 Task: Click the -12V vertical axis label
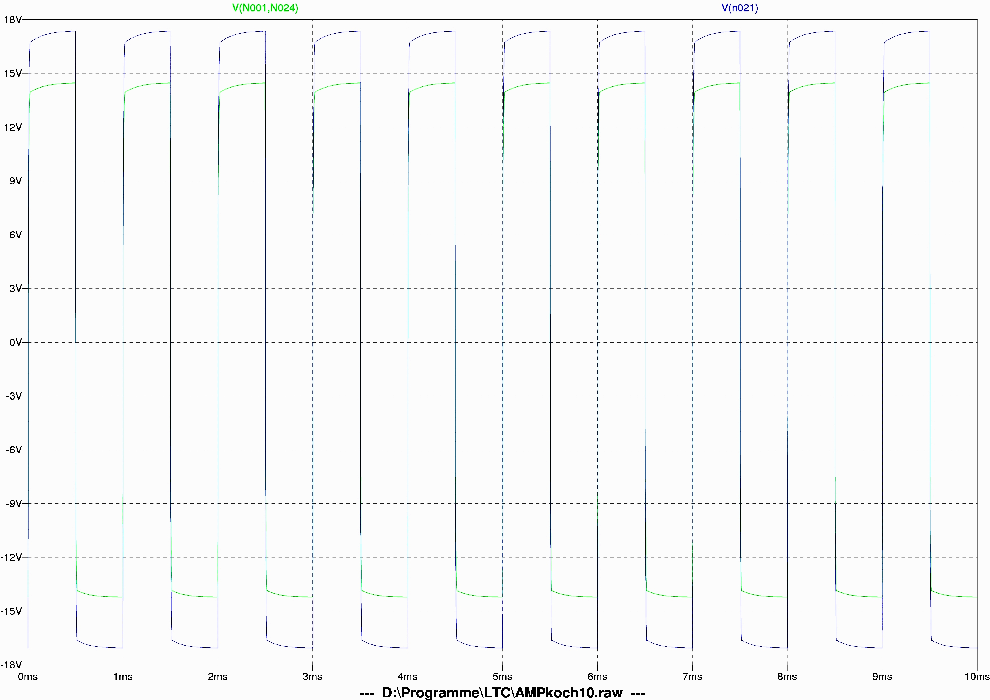(11, 557)
